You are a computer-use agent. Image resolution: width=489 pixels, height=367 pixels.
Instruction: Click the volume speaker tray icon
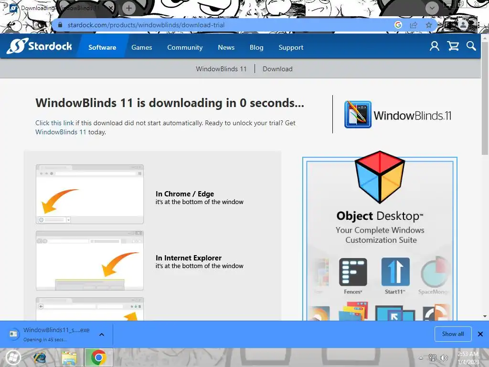point(444,358)
